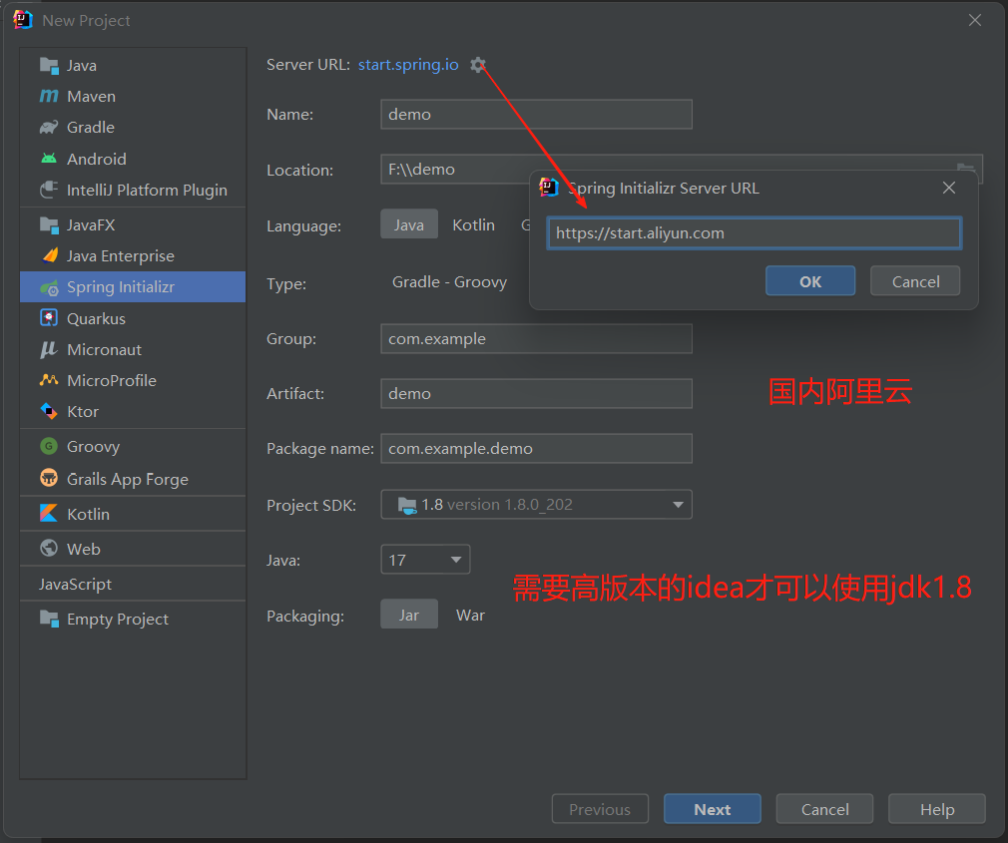Viewport: 1008px width, 843px height.
Task: Click the Kotlin logo icon
Action: tap(49, 514)
